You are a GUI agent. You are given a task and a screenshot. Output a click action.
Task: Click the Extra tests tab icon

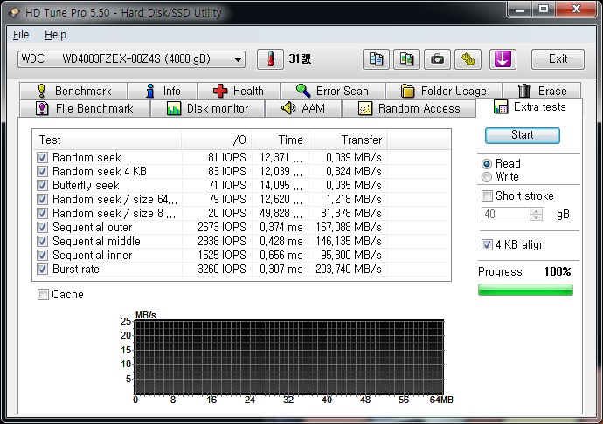coord(501,106)
